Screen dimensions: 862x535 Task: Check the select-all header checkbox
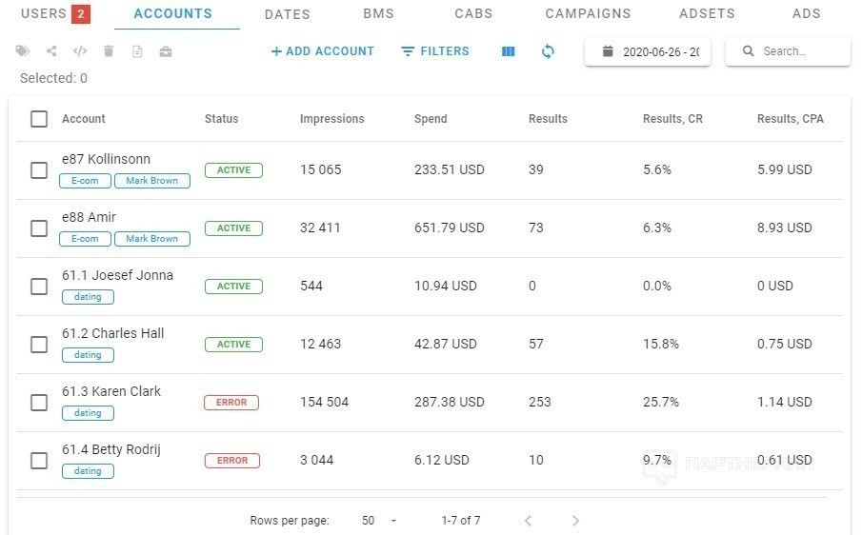(39, 119)
